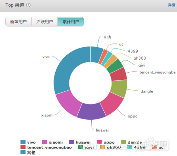This screenshot has height=156, width=177.
Task: Toggle xiaomi legend entry
Action: [x=52, y=142]
